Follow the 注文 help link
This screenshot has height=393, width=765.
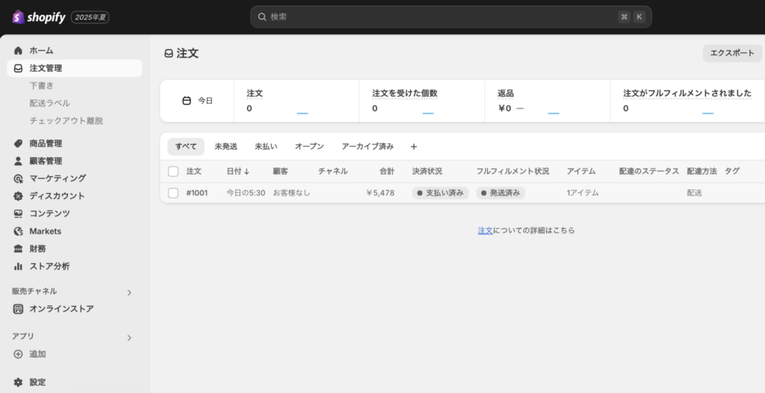click(x=485, y=230)
